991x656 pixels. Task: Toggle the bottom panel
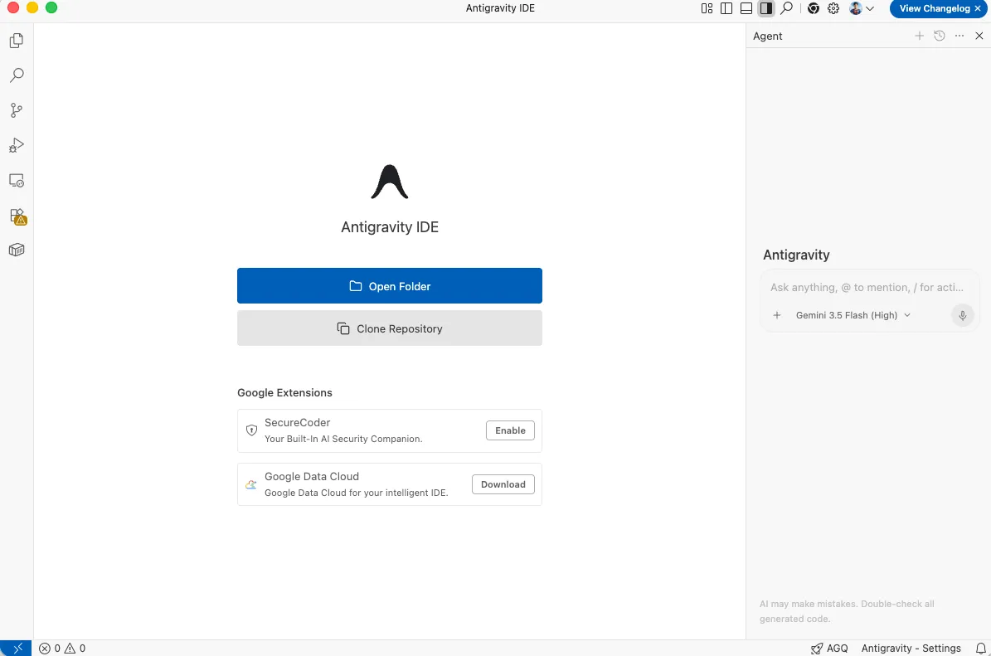click(746, 8)
